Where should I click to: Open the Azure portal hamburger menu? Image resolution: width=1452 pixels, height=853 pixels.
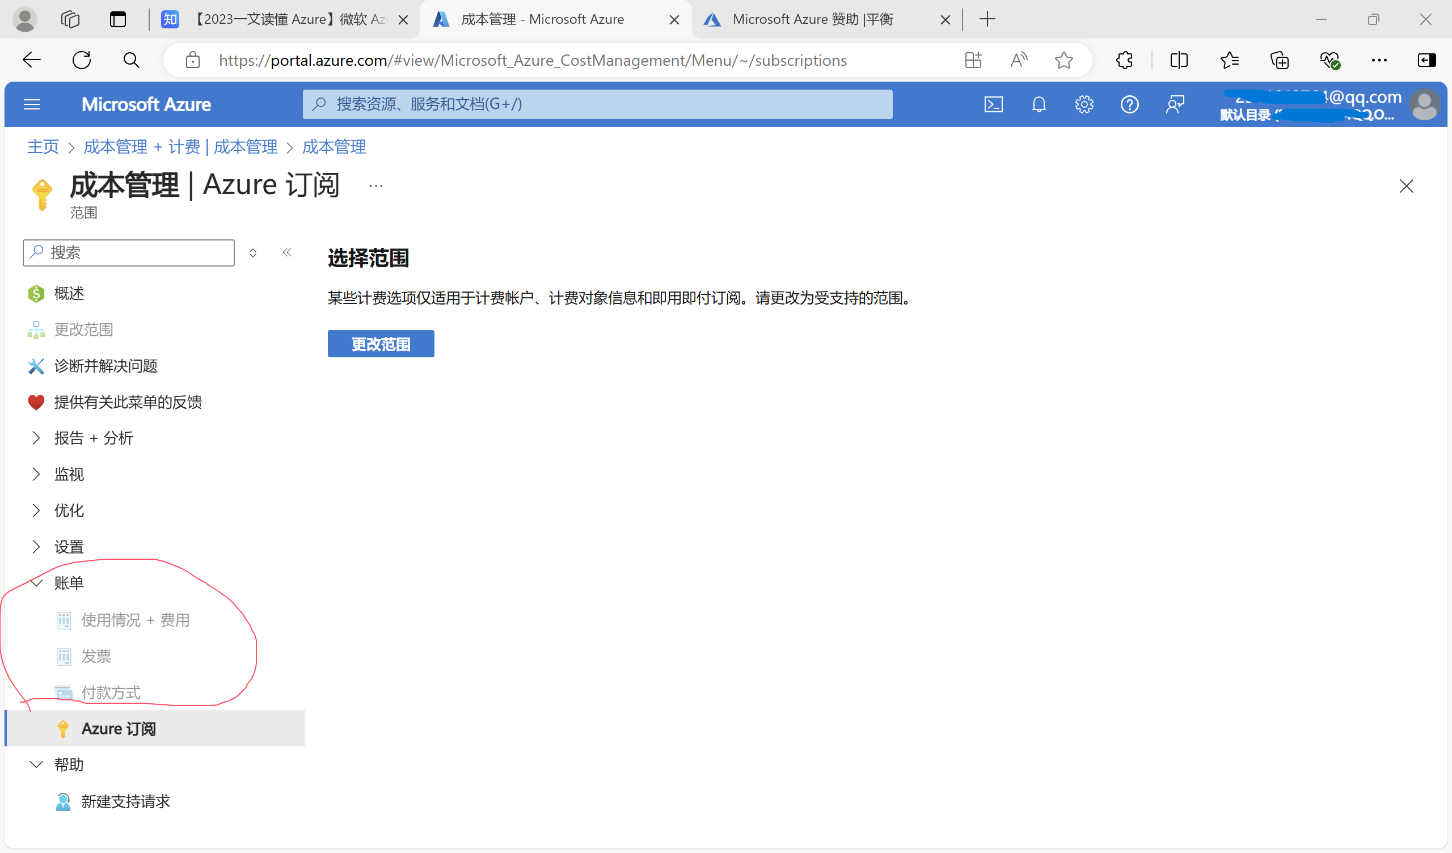[32, 104]
